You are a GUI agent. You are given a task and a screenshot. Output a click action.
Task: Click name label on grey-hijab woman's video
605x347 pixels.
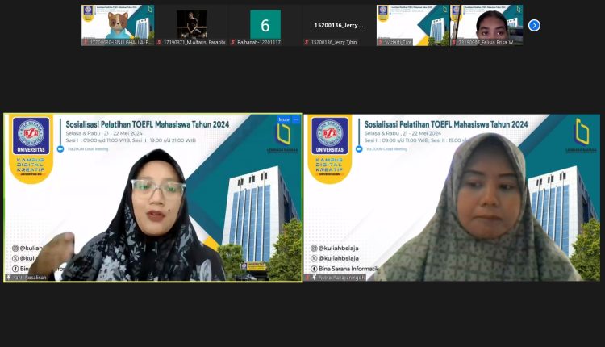coord(341,278)
